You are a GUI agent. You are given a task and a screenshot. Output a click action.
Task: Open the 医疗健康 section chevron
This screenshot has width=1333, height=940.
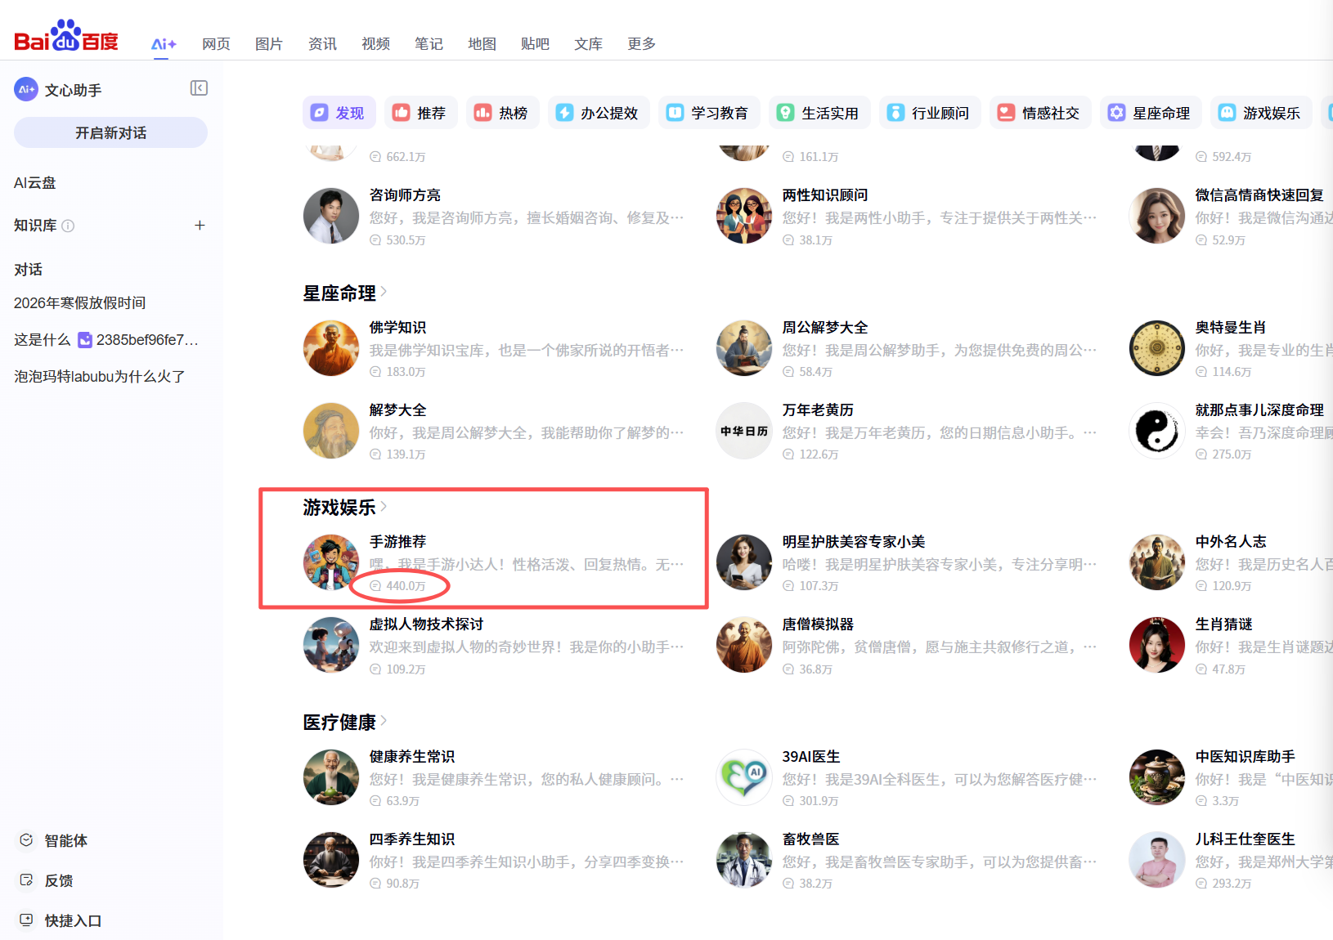tap(384, 721)
